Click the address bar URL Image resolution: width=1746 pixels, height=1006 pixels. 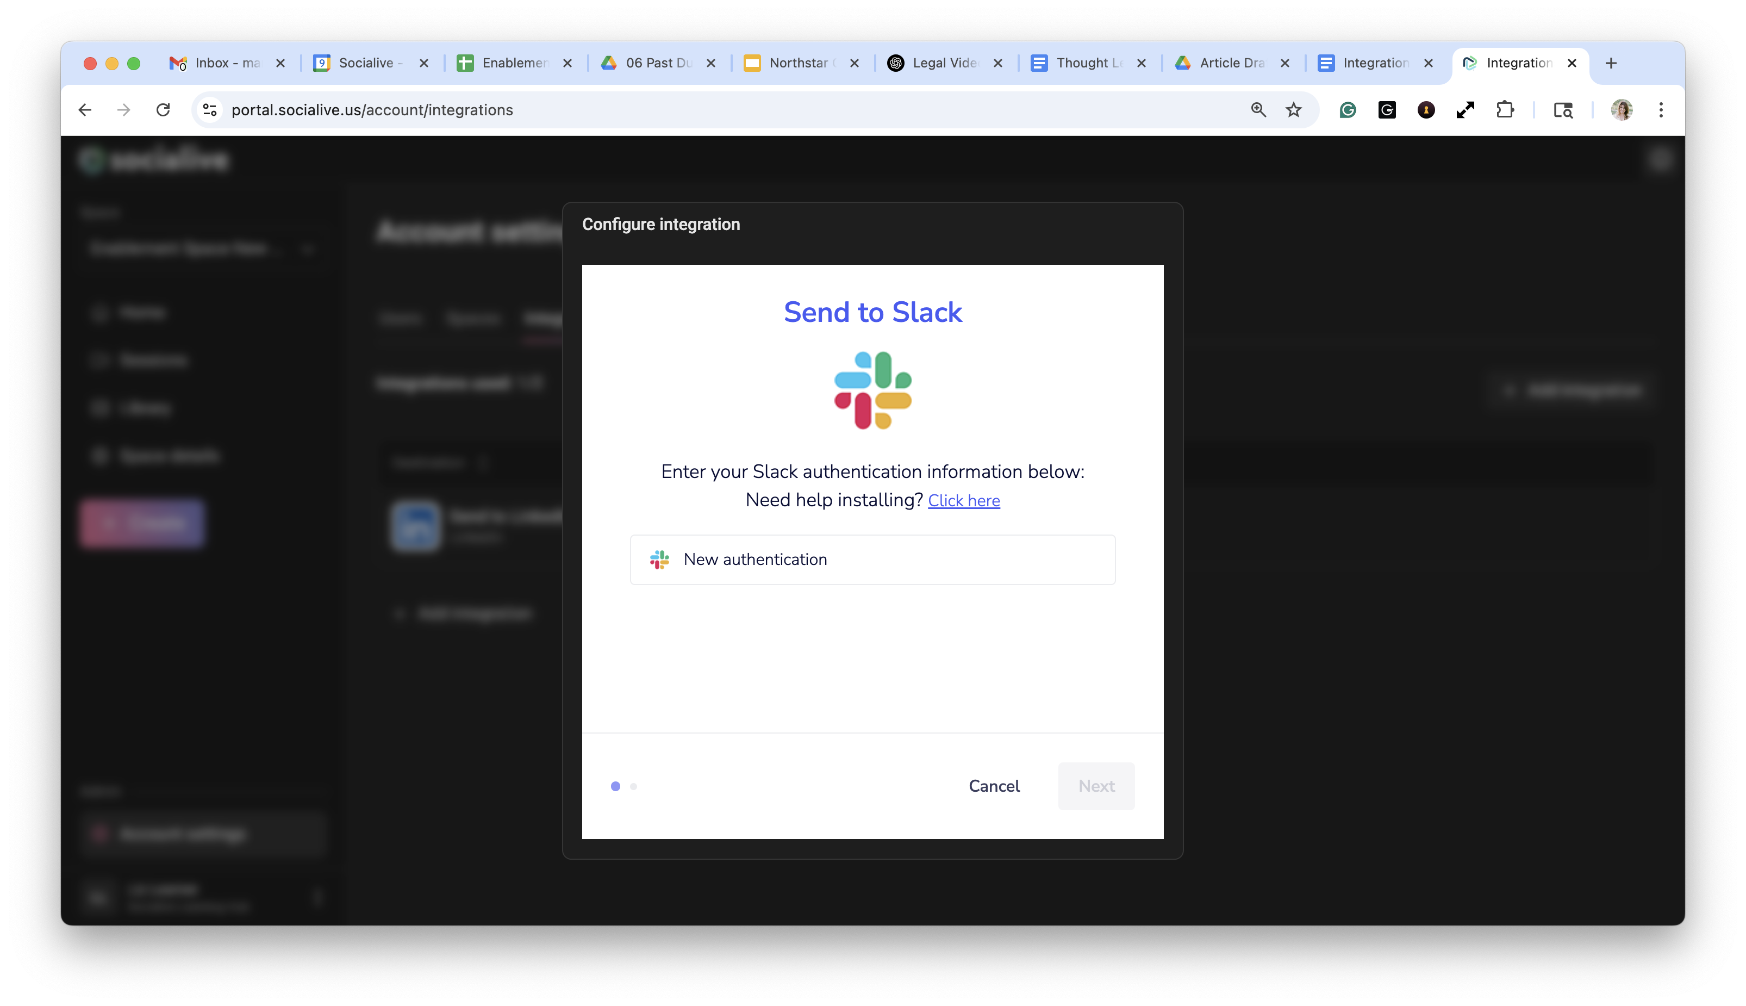pos(372,110)
